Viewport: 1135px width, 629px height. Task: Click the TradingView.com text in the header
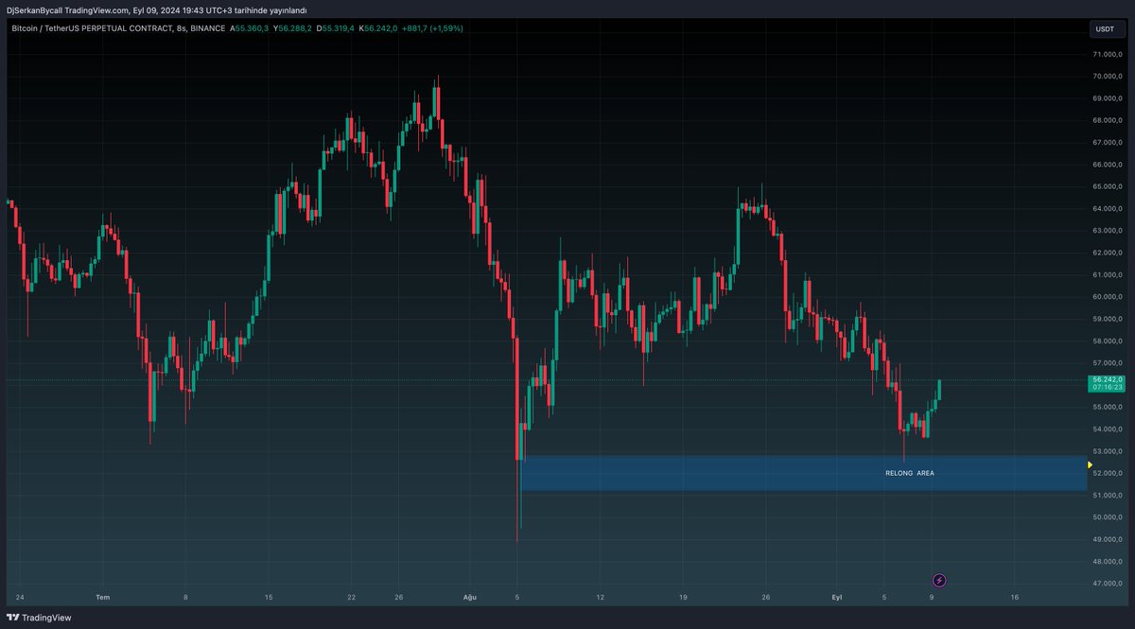pyautogui.click(x=96, y=9)
